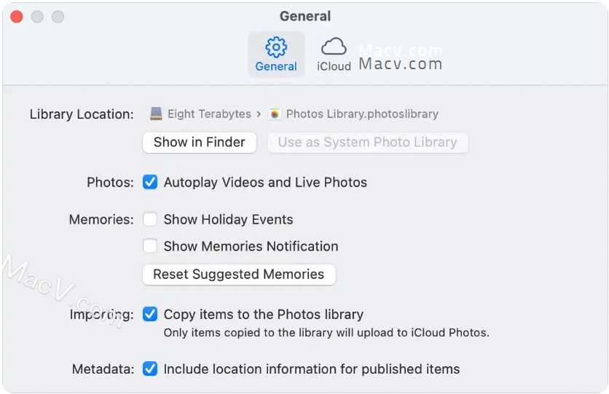Toggle Autoplay Videos and Live Photos checkbox
Screen dimensions: 609x394
click(x=150, y=182)
